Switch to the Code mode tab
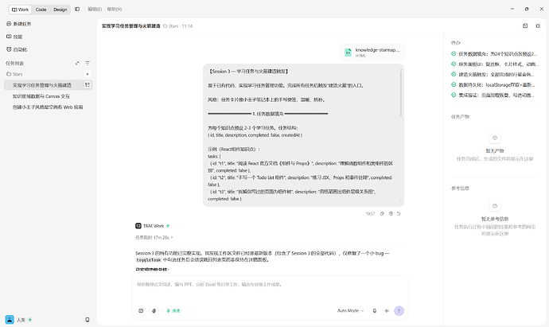The width and height of the screenshot is (549, 327). tap(41, 10)
